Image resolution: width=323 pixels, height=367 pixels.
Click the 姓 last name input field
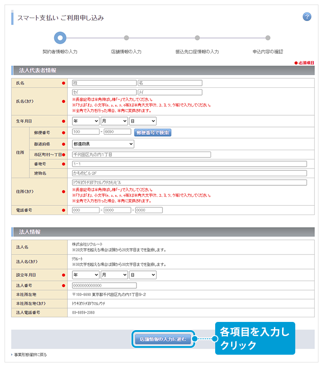[x=104, y=83]
